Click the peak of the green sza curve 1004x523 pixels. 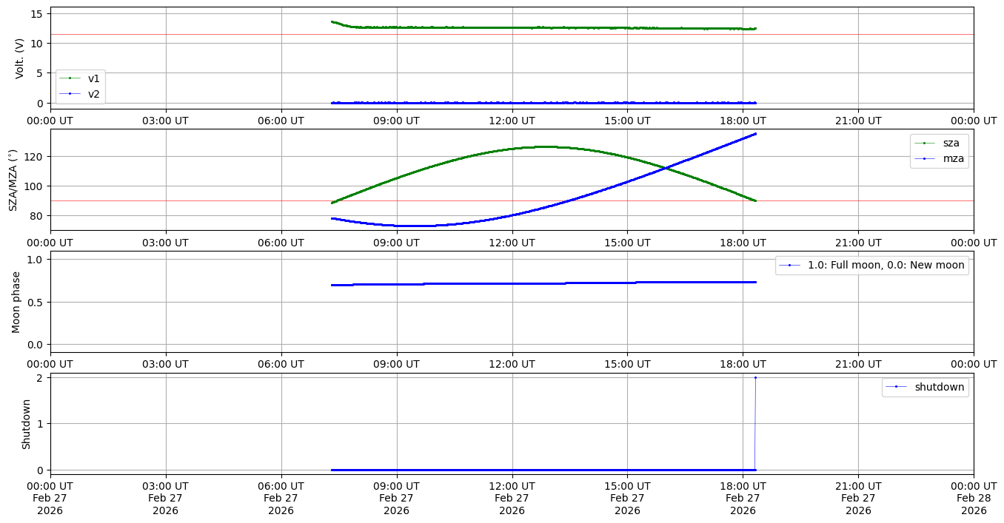pos(546,146)
